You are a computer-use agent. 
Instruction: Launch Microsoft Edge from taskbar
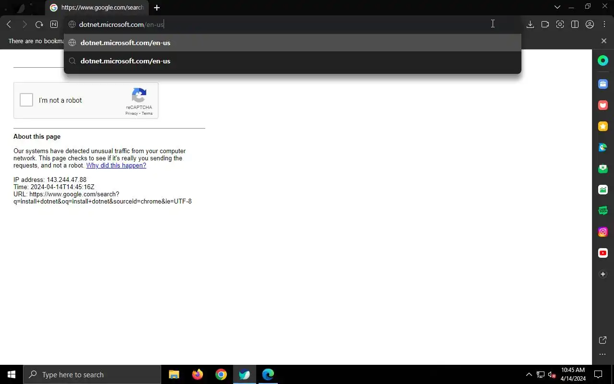(268, 374)
